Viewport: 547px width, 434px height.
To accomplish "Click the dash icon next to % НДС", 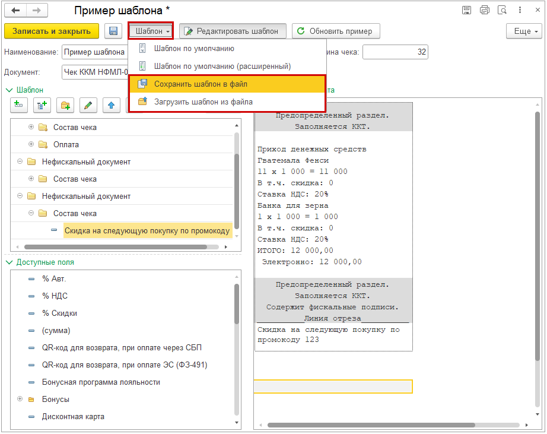I will (x=31, y=296).
